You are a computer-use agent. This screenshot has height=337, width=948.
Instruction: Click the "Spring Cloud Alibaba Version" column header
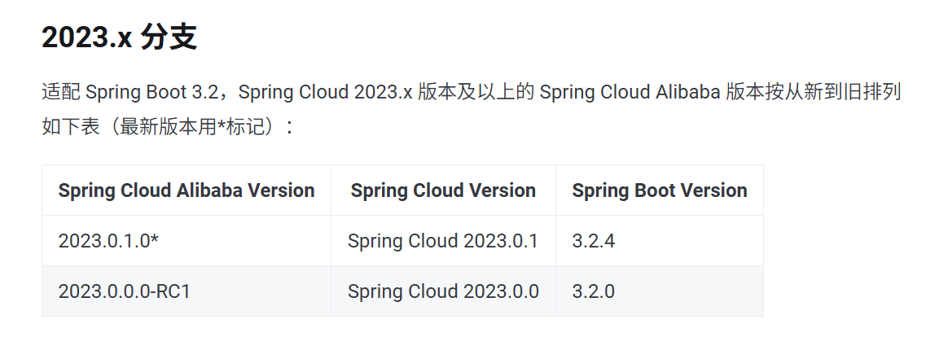(x=187, y=190)
